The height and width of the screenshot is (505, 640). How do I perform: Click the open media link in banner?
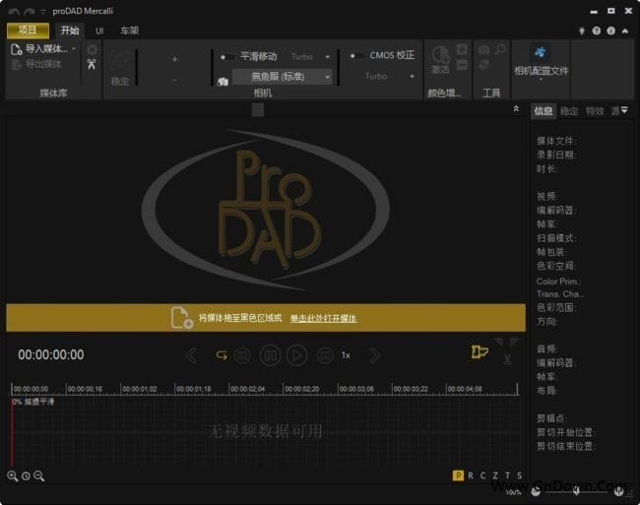323,318
